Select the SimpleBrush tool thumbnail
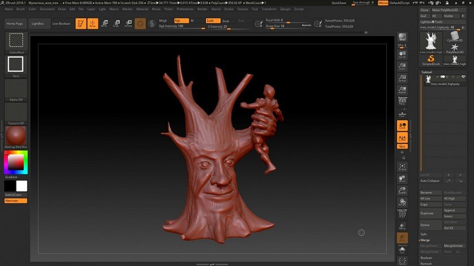This screenshot has height=266, width=474. 431,60
